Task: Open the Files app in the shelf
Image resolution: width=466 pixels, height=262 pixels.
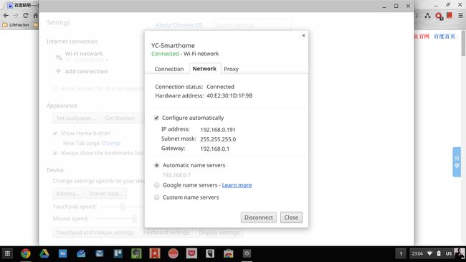Action: (62, 253)
